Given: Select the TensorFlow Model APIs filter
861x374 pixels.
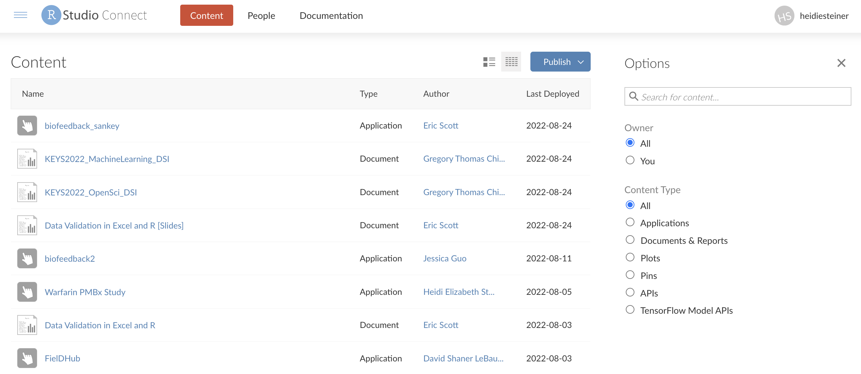Looking at the screenshot, I should coord(630,309).
